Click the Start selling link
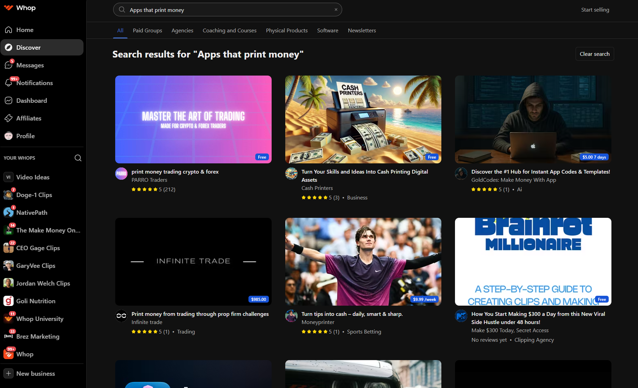 [x=595, y=10]
